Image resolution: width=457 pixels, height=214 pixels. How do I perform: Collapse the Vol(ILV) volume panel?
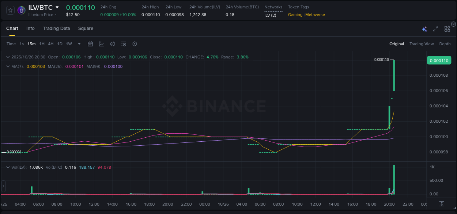(x=8, y=167)
